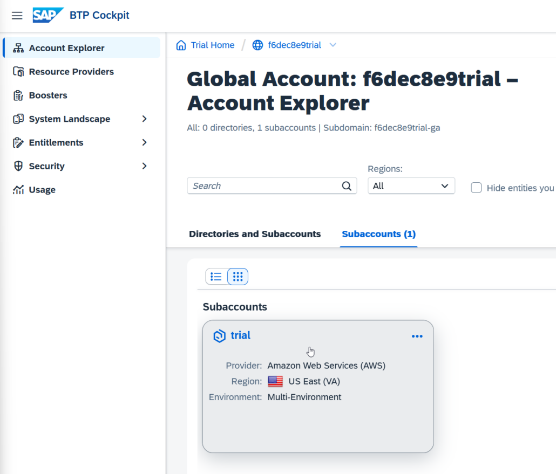This screenshot has height=474, width=556.
Task: Toggle Hide entities checkbox
Action: tap(476, 188)
